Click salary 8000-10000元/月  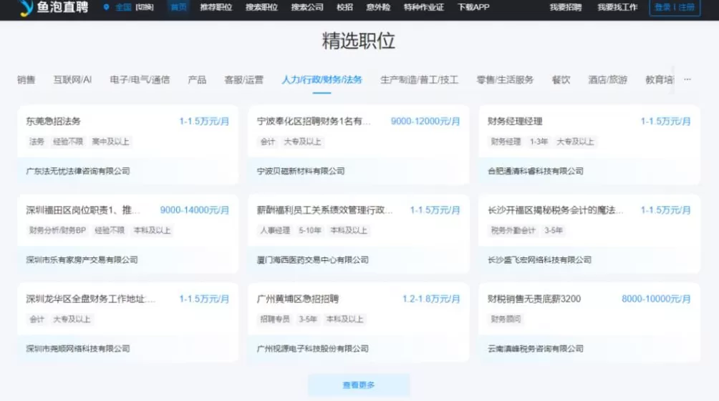(x=656, y=299)
